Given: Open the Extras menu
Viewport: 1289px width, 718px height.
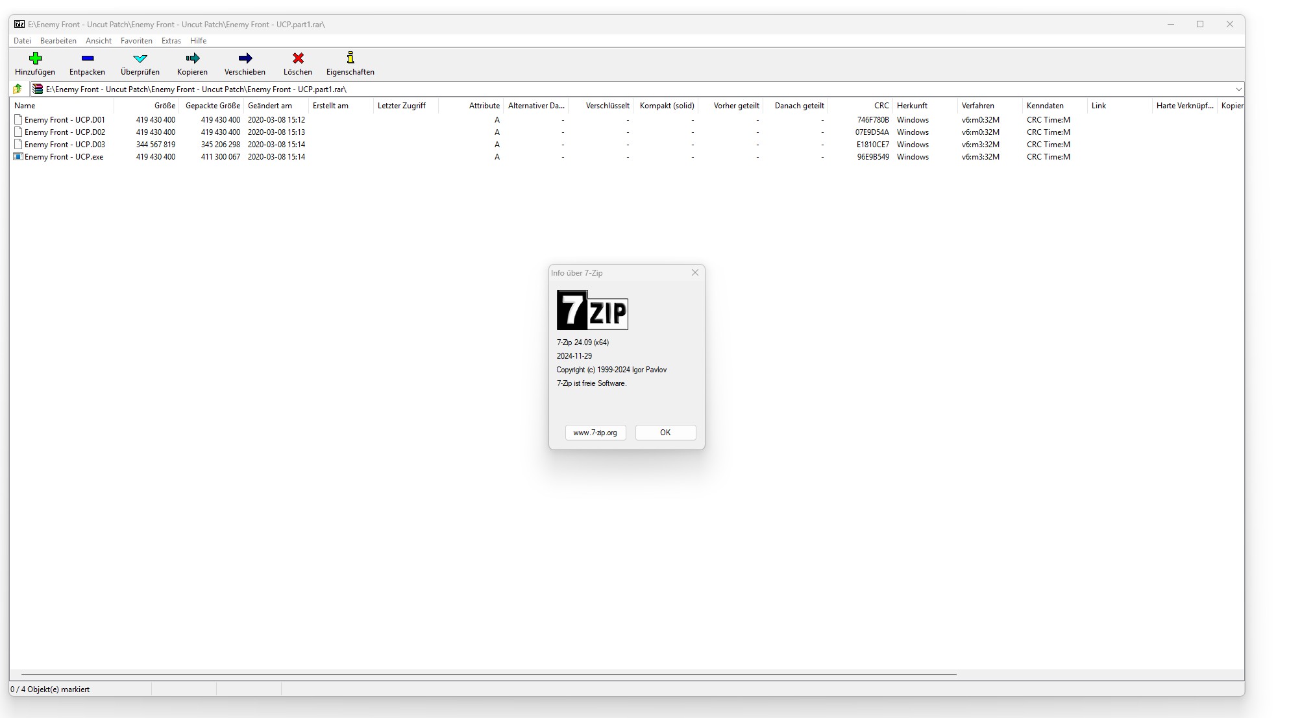Looking at the screenshot, I should tap(171, 41).
